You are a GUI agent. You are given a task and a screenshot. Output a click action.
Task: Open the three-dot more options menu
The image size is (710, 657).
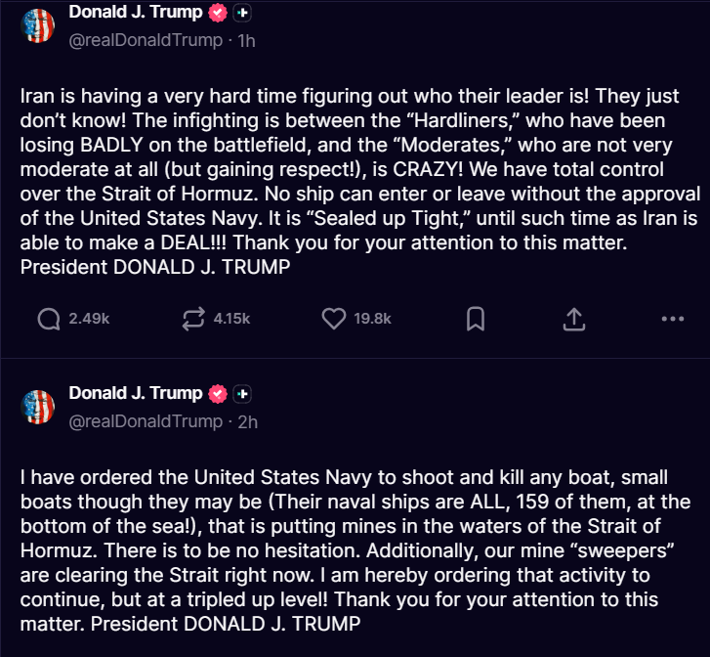[x=673, y=318]
